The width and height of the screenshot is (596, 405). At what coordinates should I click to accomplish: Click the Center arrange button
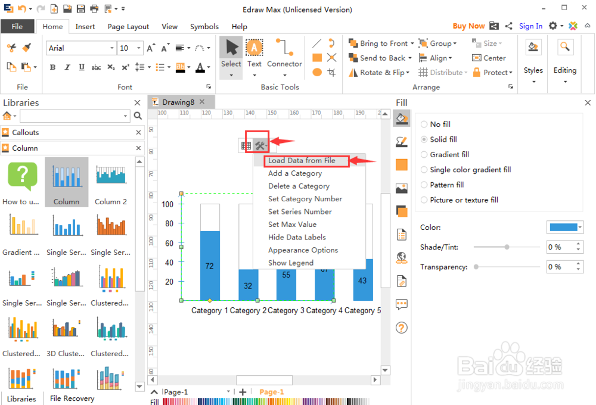[489, 58]
